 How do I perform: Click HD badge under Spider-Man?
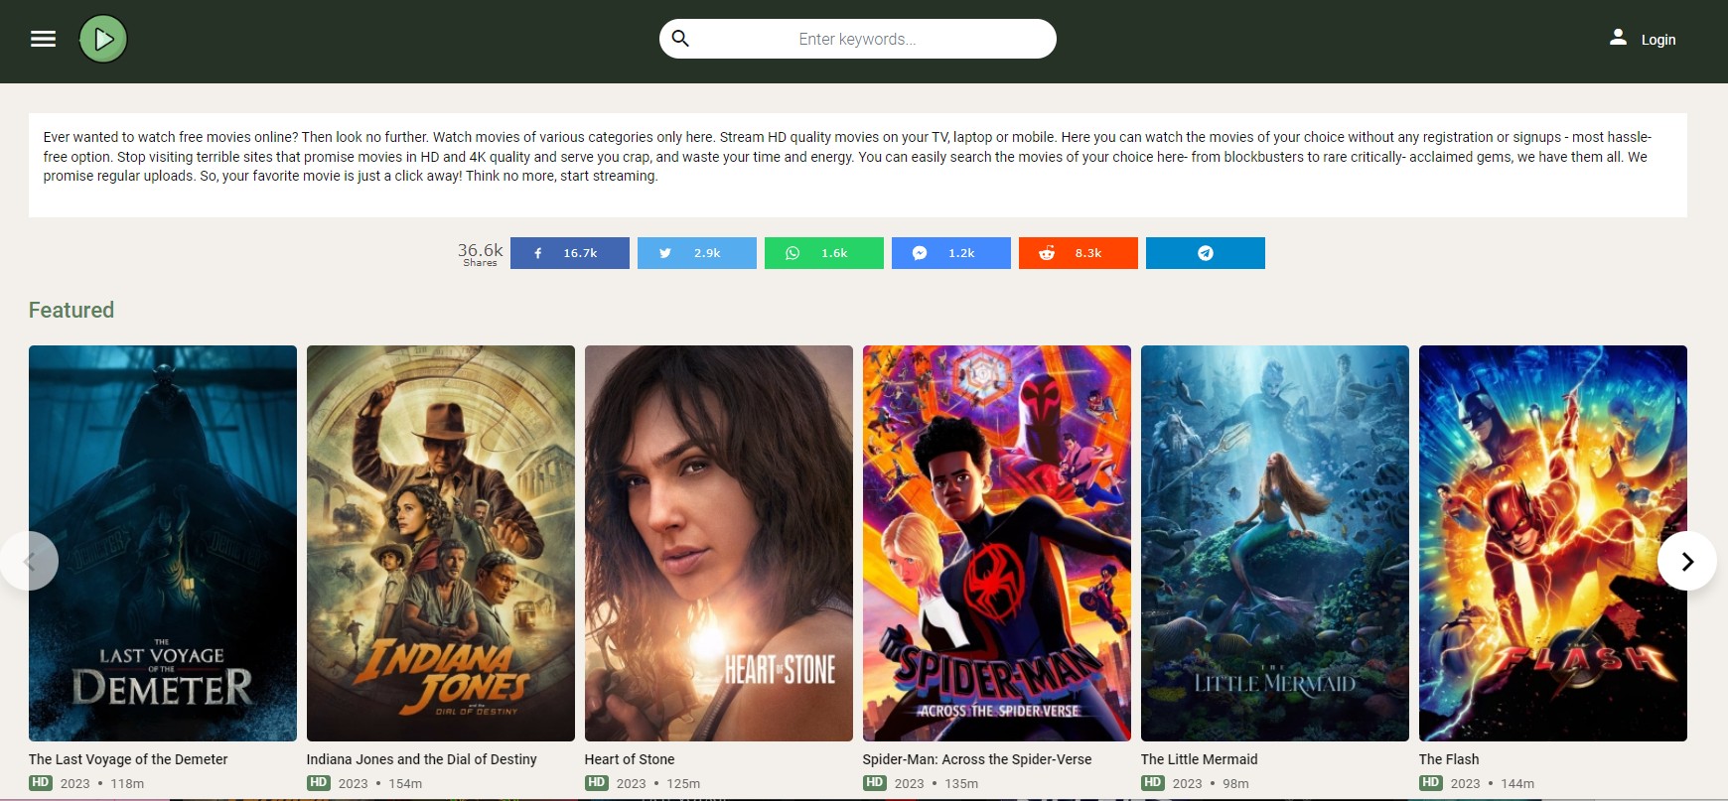(874, 782)
